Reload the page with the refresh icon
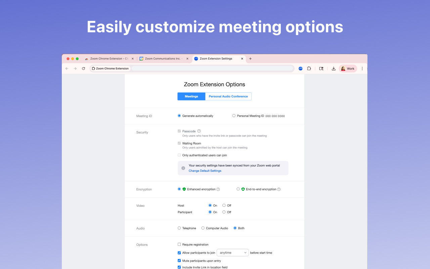The width and height of the screenshot is (430, 269). (83, 68)
